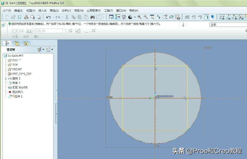Open the 放置 placement panel
The image size is (247, 159).
tap(15, 37)
